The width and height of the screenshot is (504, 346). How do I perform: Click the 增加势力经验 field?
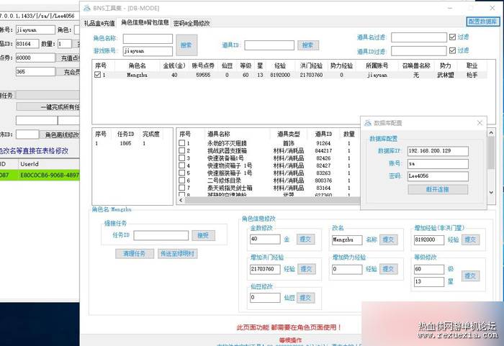347,269
